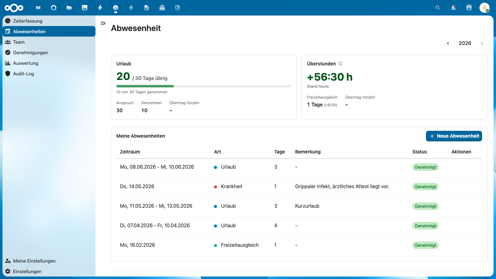
Task: Go to previous year 2025
Action: [448, 43]
